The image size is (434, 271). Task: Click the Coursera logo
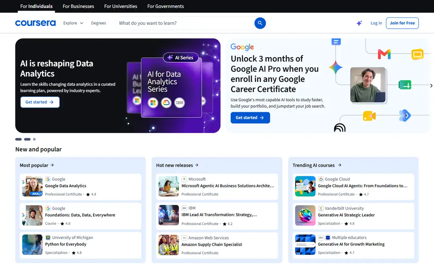click(x=36, y=23)
